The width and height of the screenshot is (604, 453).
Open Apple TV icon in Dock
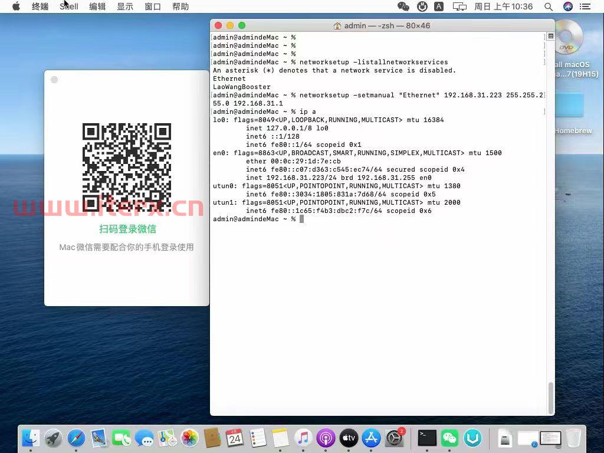pos(349,438)
